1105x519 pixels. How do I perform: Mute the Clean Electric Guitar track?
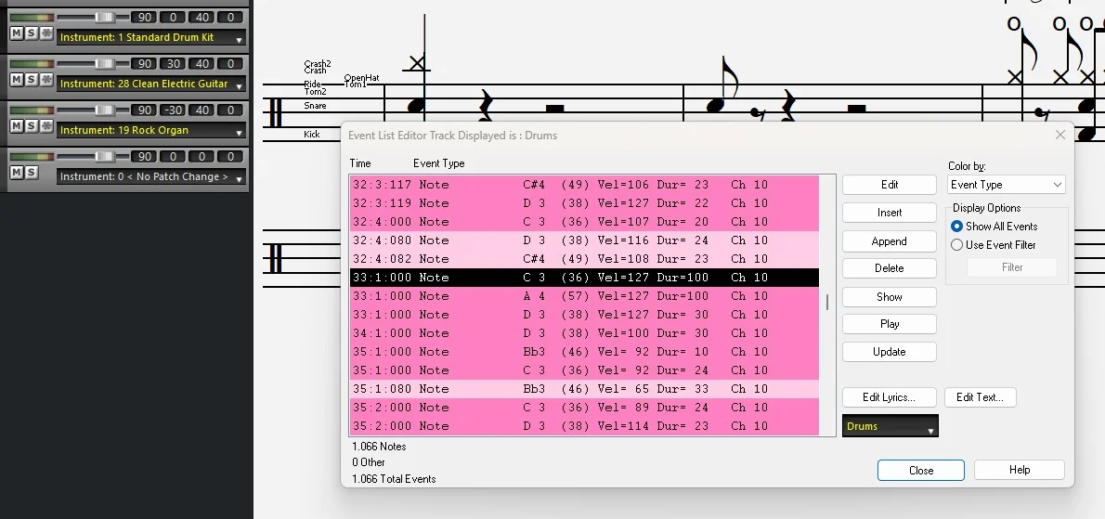16,80
